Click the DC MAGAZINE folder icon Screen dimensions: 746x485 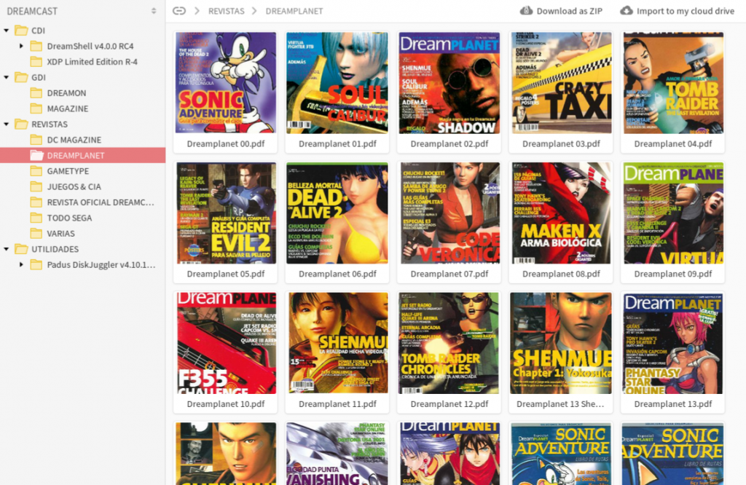(x=36, y=140)
